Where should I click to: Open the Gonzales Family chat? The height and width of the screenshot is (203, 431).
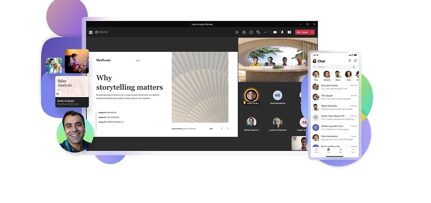coord(335,87)
